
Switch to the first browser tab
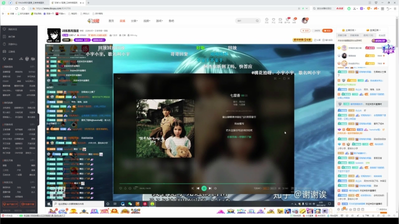click(30, 3)
